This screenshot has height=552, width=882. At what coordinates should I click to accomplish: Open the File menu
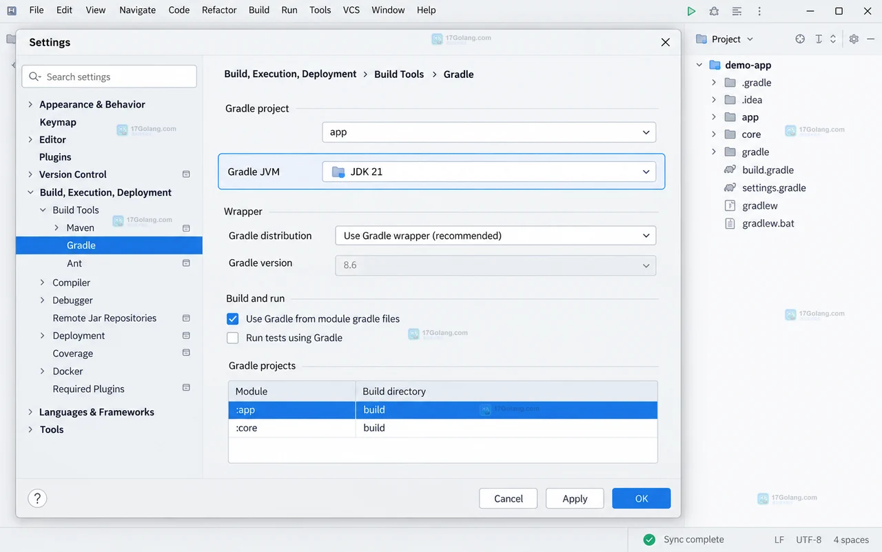37,10
